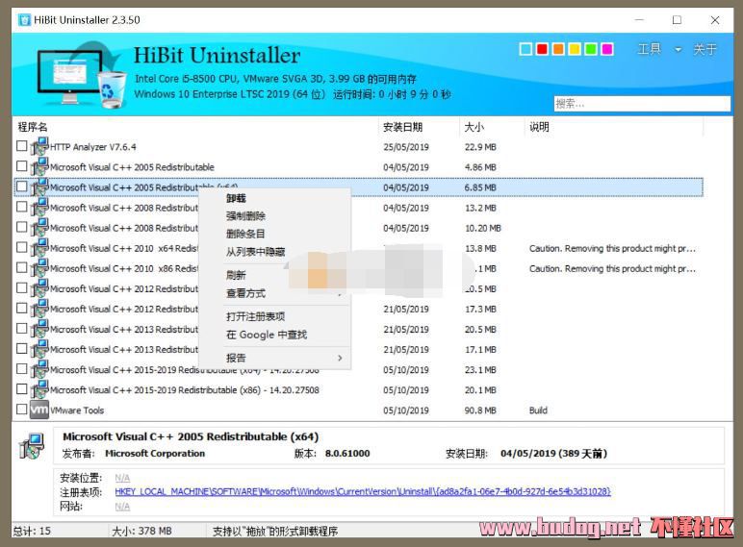Click the details panel installer icon
Viewport: 743px width, 547px height.
click(32, 446)
